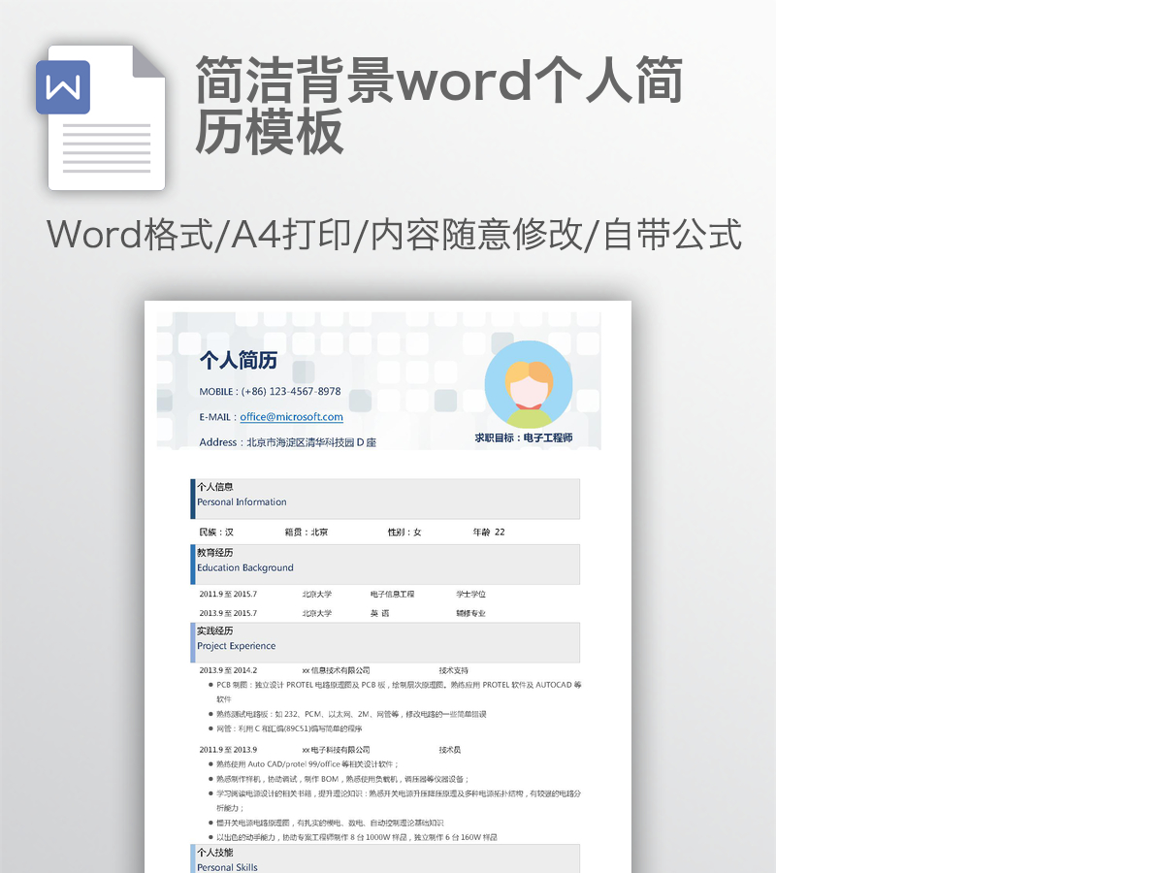This screenshot has height=873, width=1164.
Task: Select the 电子信息工程 major entry
Action: [x=392, y=594]
